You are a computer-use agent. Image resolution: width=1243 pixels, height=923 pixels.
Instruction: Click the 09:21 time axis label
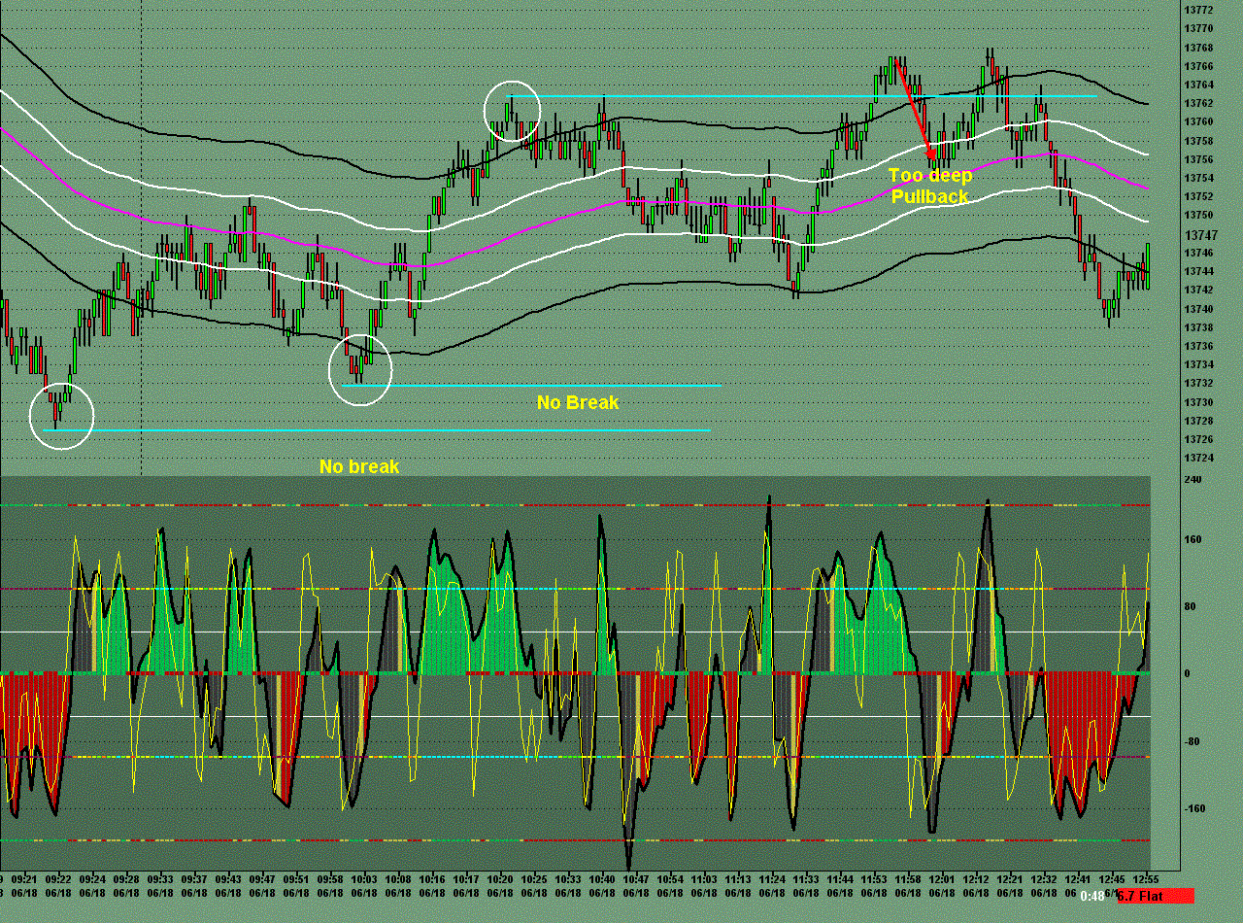click(x=25, y=877)
